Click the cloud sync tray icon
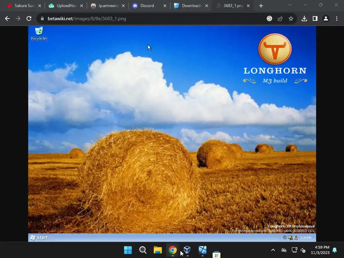344x258 pixels. [x=284, y=250]
